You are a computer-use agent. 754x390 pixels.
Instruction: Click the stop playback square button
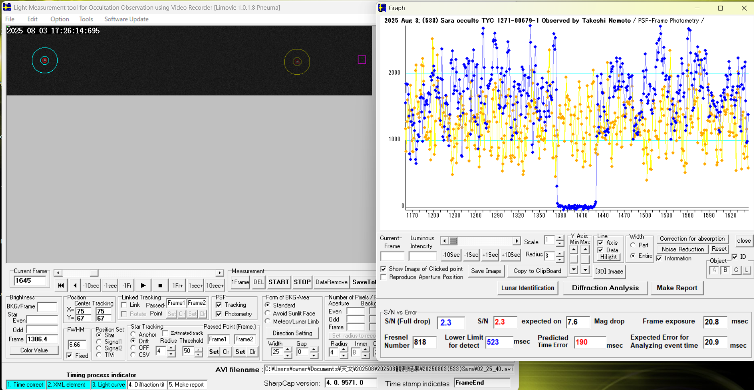coord(160,285)
